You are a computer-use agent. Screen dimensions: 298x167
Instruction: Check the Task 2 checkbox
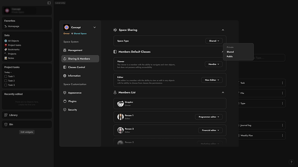click(6, 80)
